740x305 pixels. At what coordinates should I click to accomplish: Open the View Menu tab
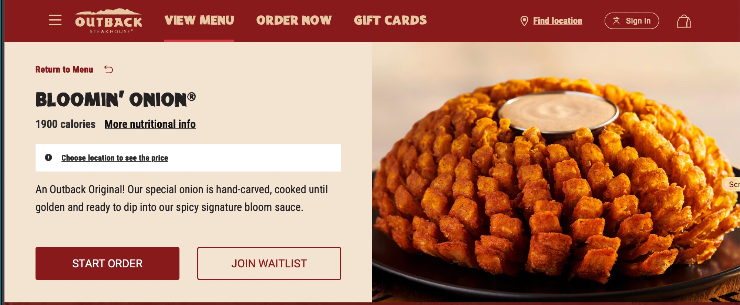point(199,20)
